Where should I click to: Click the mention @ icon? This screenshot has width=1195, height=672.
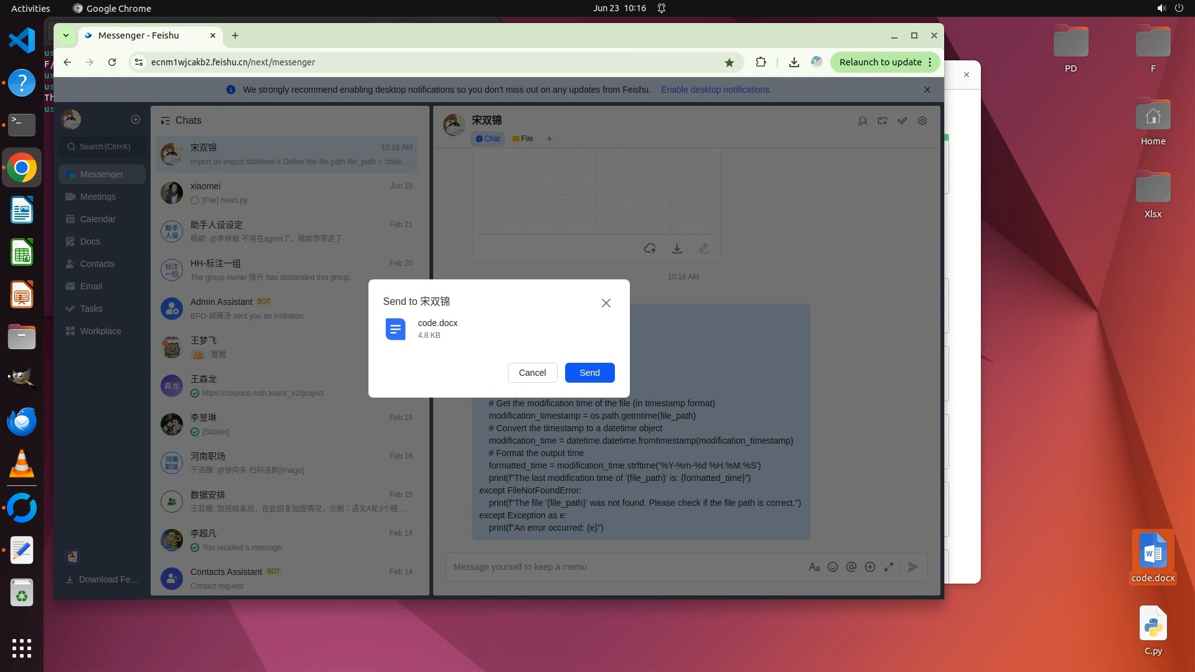click(x=851, y=567)
